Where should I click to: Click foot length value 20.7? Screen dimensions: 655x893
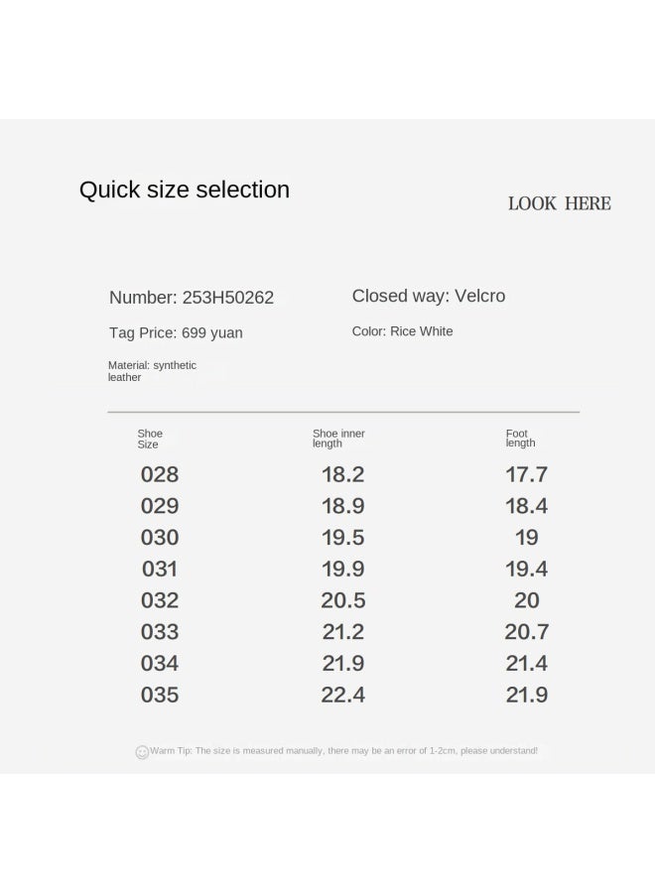[x=527, y=632]
